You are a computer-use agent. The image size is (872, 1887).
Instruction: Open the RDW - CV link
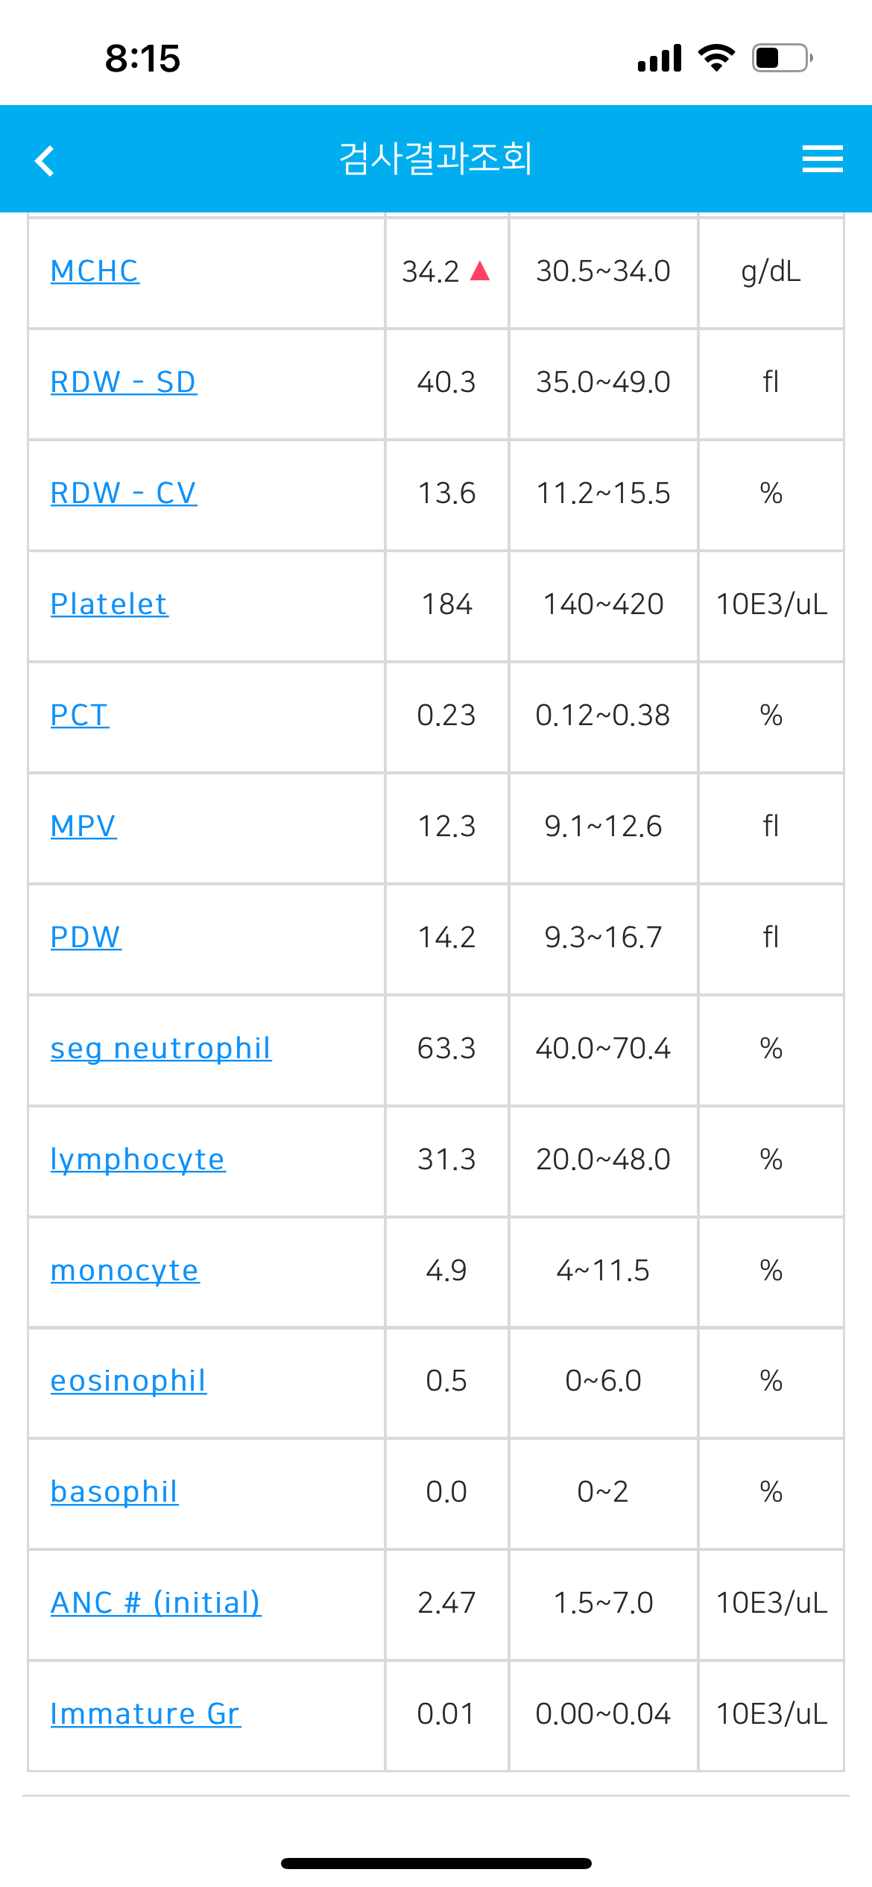coord(124,493)
